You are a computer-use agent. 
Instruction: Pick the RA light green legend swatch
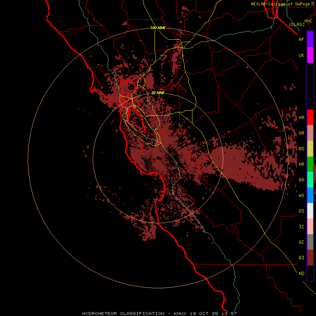tap(310, 180)
